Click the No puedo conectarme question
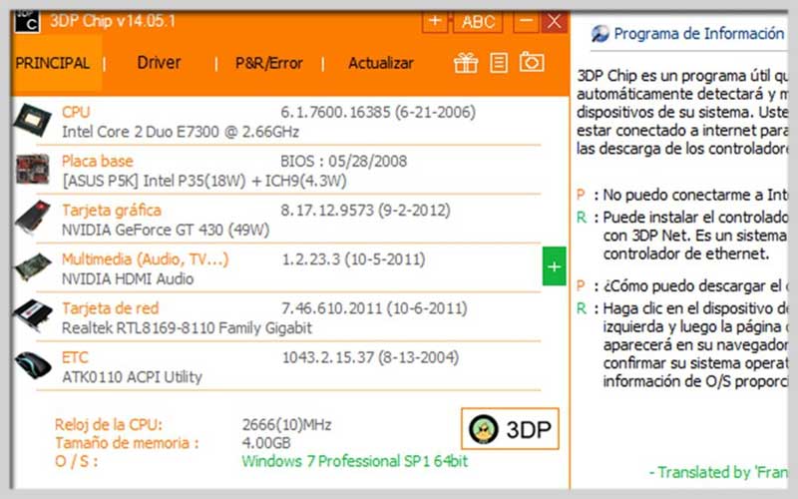 [x=695, y=195]
